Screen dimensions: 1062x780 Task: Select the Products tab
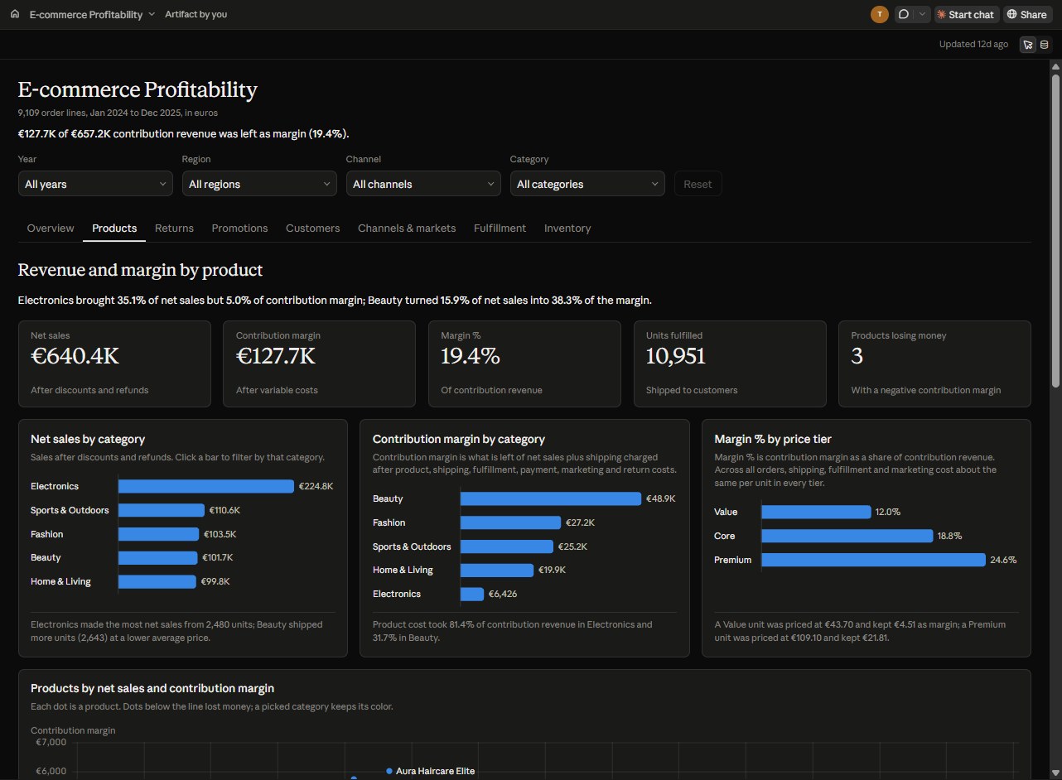pyautogui.click(x=114, y=228)
